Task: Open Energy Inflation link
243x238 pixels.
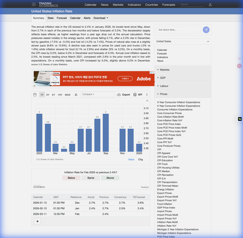Action: pyautogui.click(x=165, y=189)
